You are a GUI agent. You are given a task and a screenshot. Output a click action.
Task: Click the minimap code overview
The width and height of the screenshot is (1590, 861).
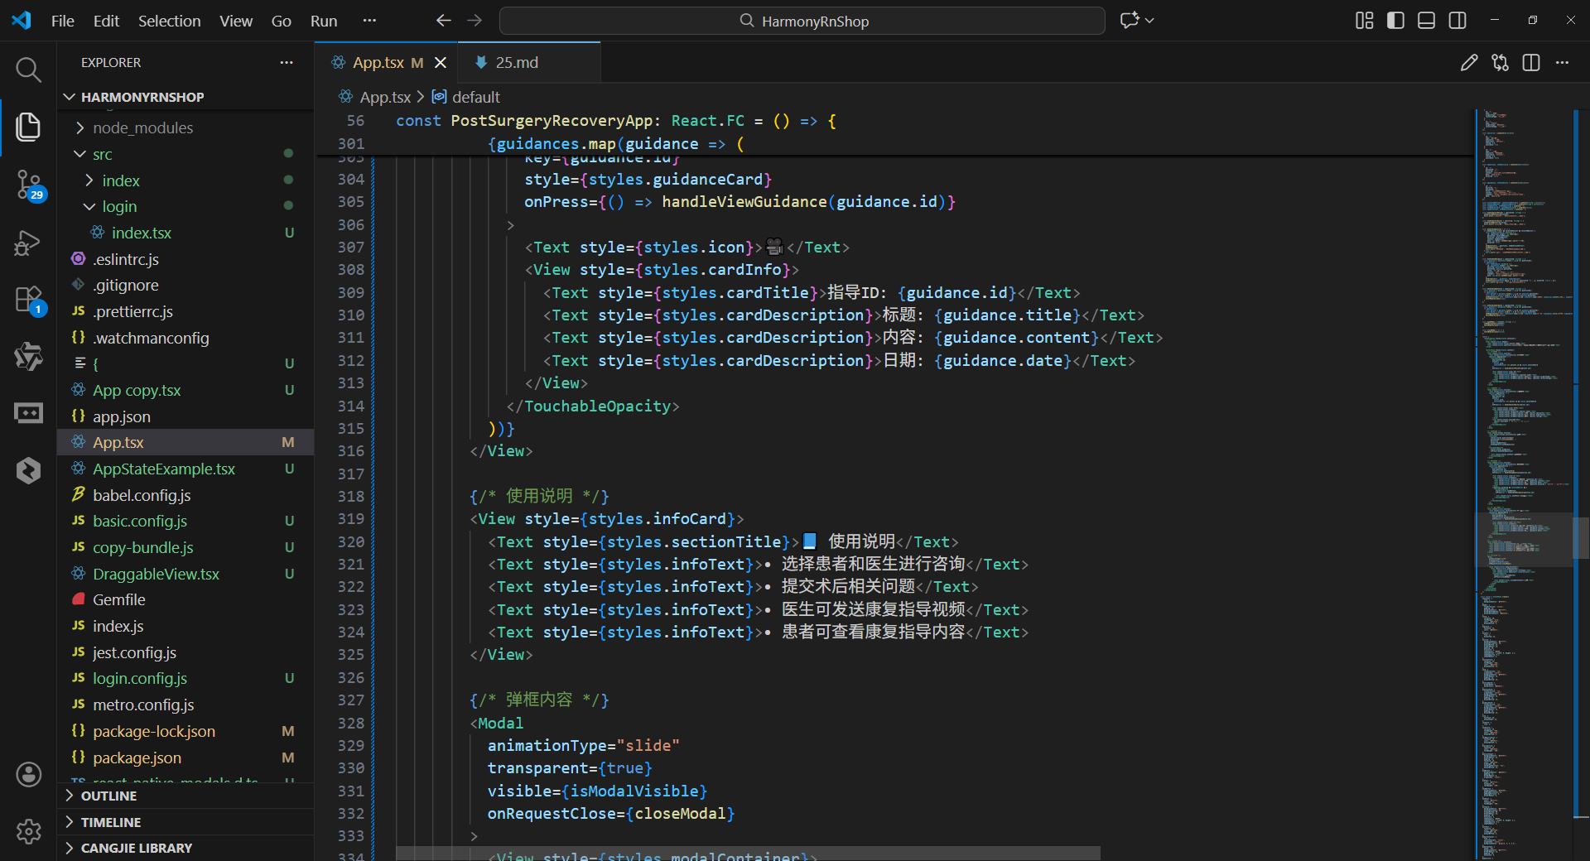(1523, 484)
